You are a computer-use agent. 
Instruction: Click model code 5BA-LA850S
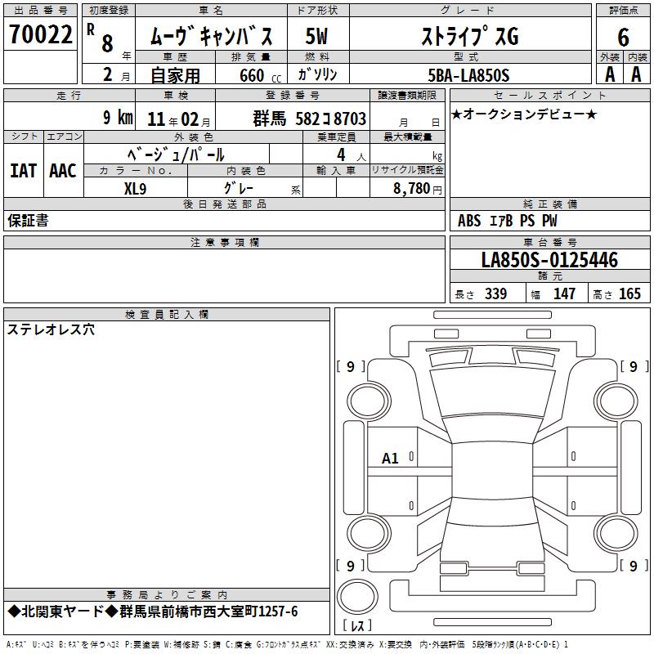click(468, 75)
